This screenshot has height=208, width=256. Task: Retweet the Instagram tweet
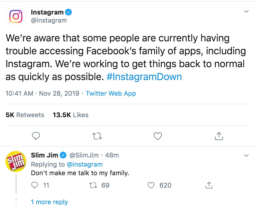pos(97,136)
